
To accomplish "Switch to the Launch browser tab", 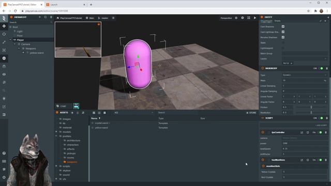I will pyautogui.click(x=66, y=5).
